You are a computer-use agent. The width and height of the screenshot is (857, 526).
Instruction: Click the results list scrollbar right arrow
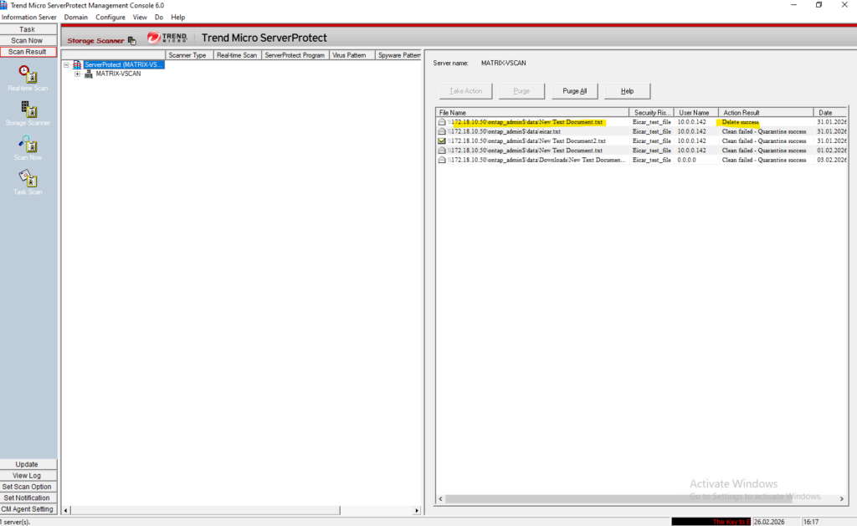tap(842, 498)
